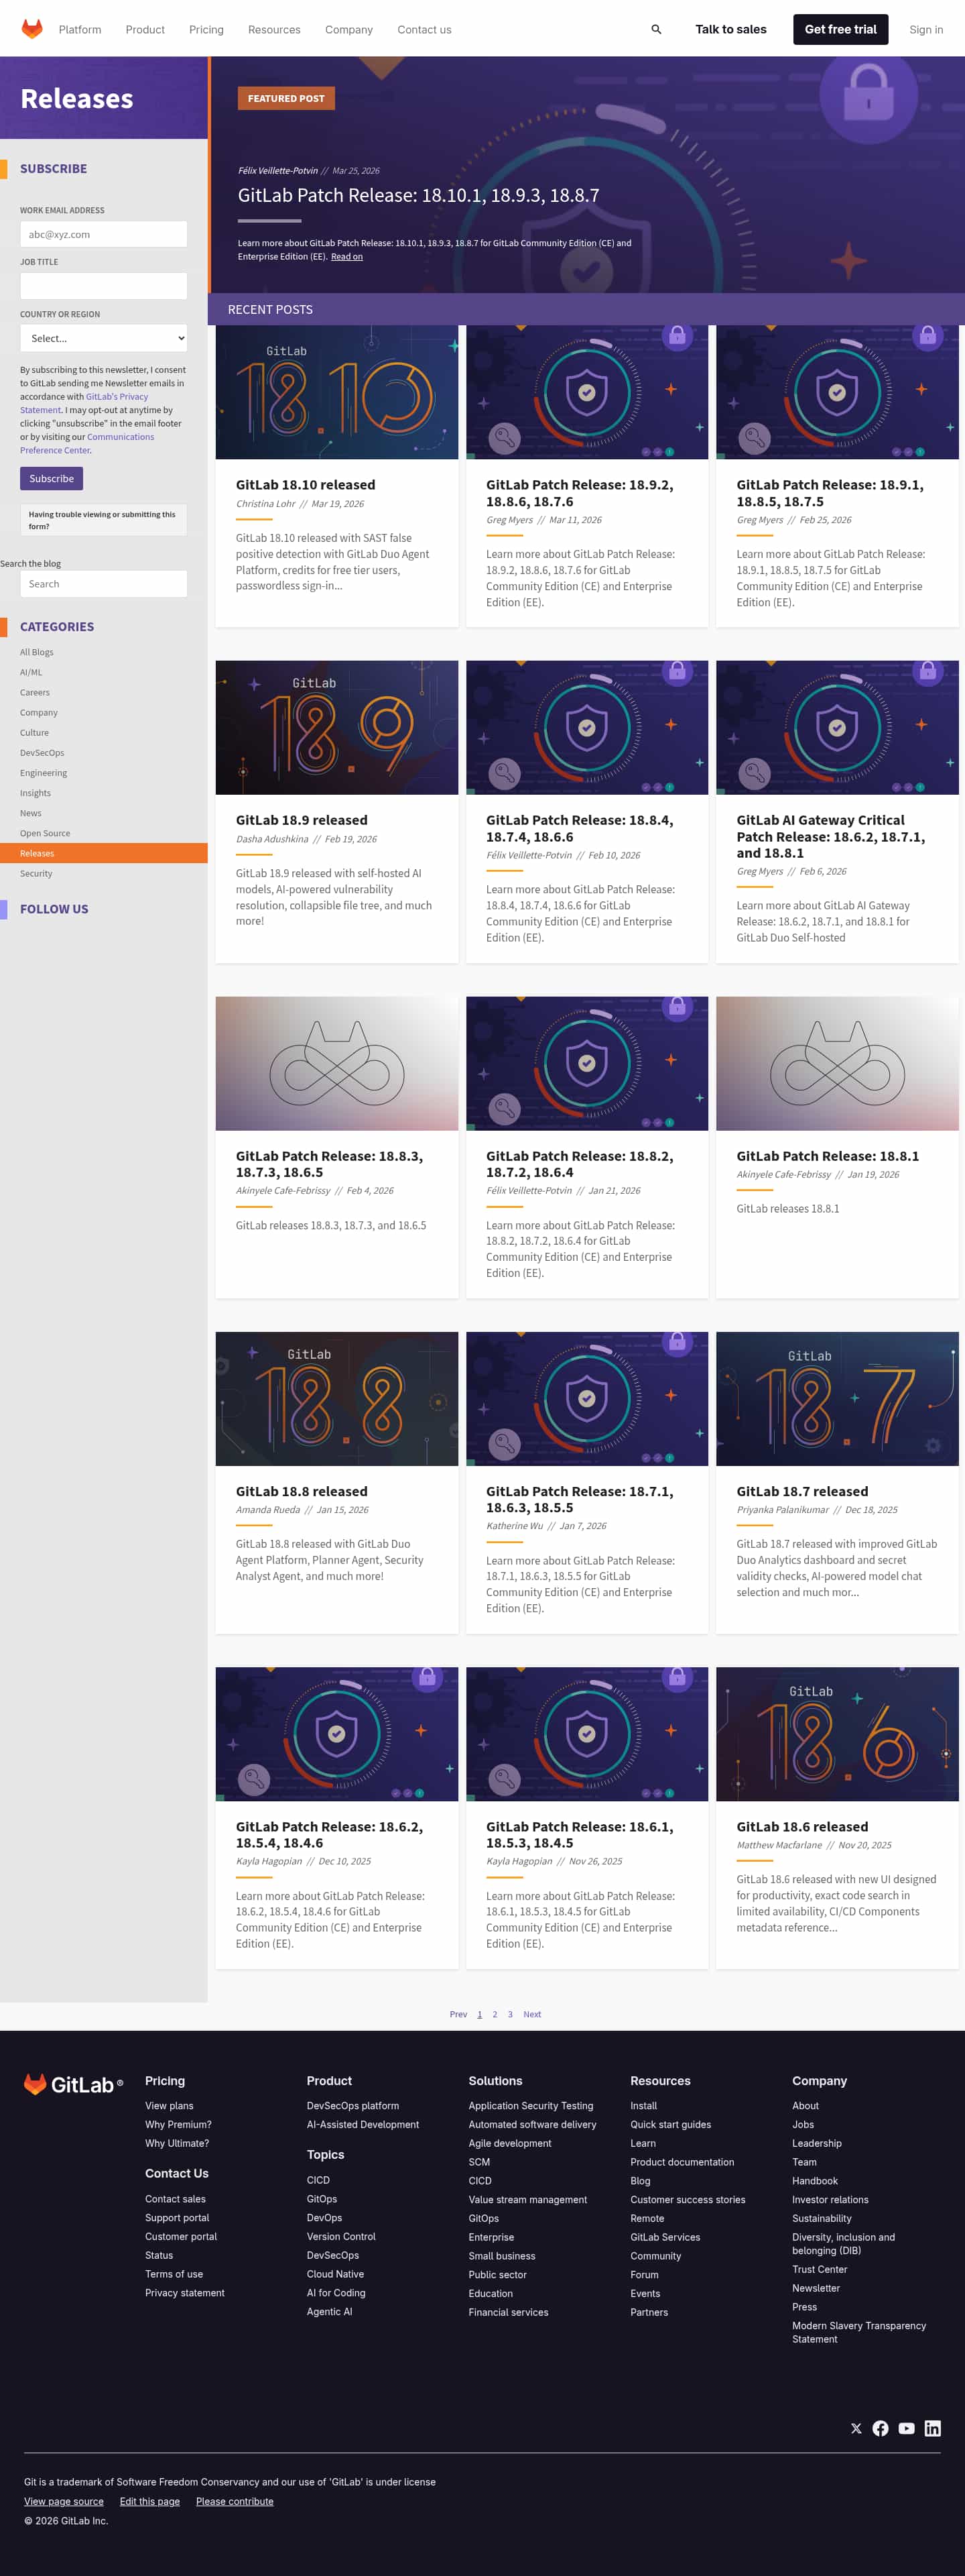Viewport: 965px width, 2576px height.
Task: Open post title GitLab Patch Release: 18.8.1
Action: 827,1156
